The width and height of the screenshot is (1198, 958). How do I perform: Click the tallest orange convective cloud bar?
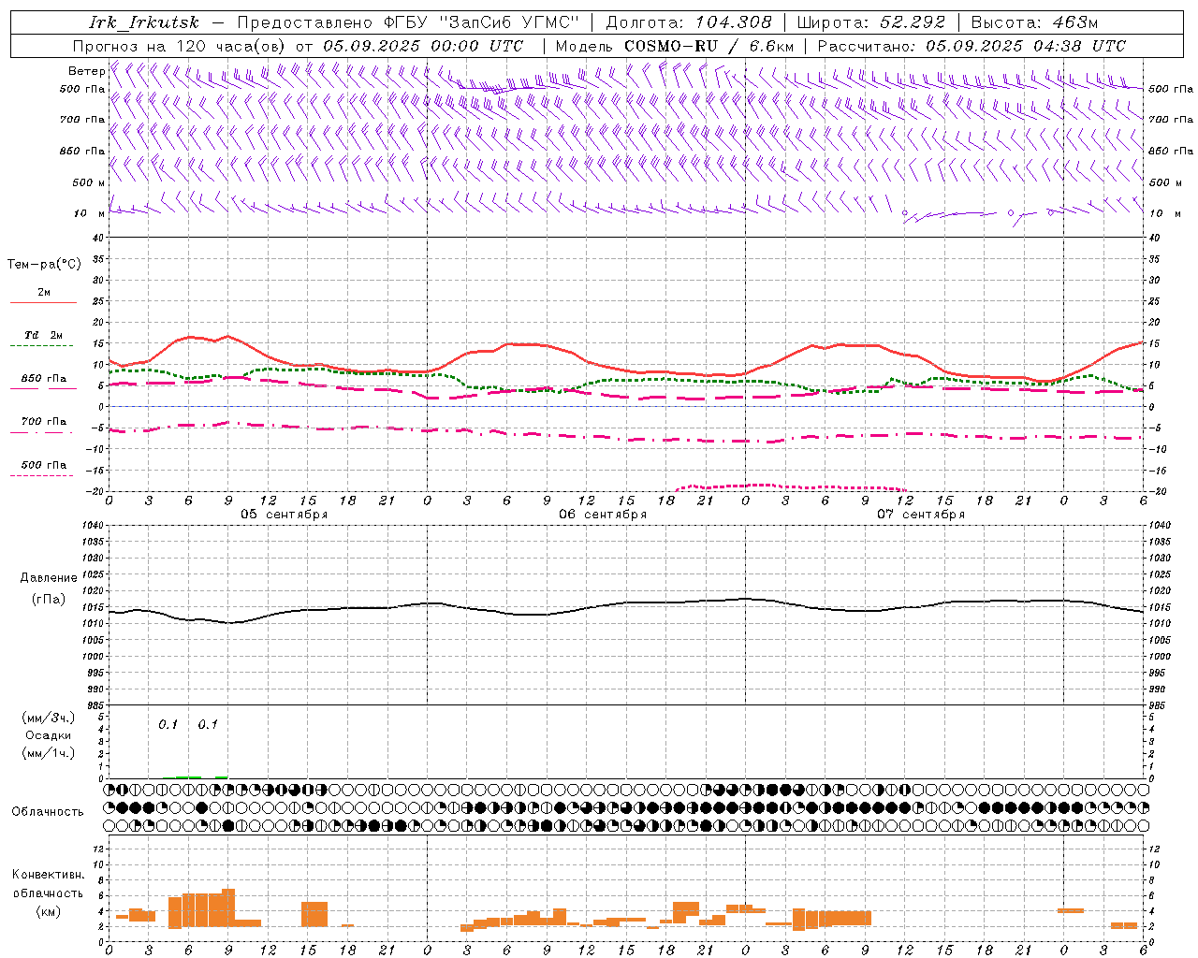(228, 907)
